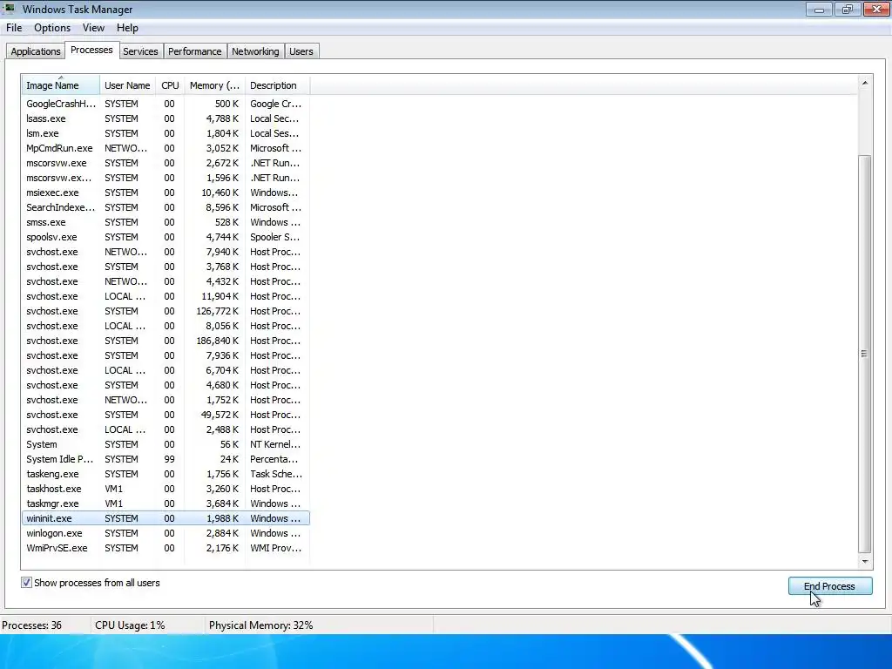Image resolution: width=892 pixels, height=669 pixels.
Task: Select svchost.exe using 1,752 K
Action: [166, 399]
